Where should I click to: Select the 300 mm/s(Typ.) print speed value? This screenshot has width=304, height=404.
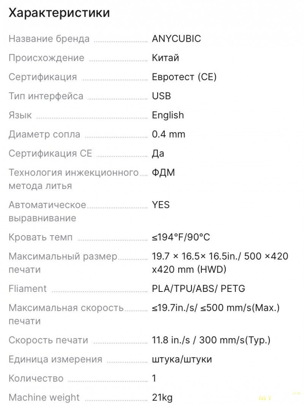coord(235,340)
